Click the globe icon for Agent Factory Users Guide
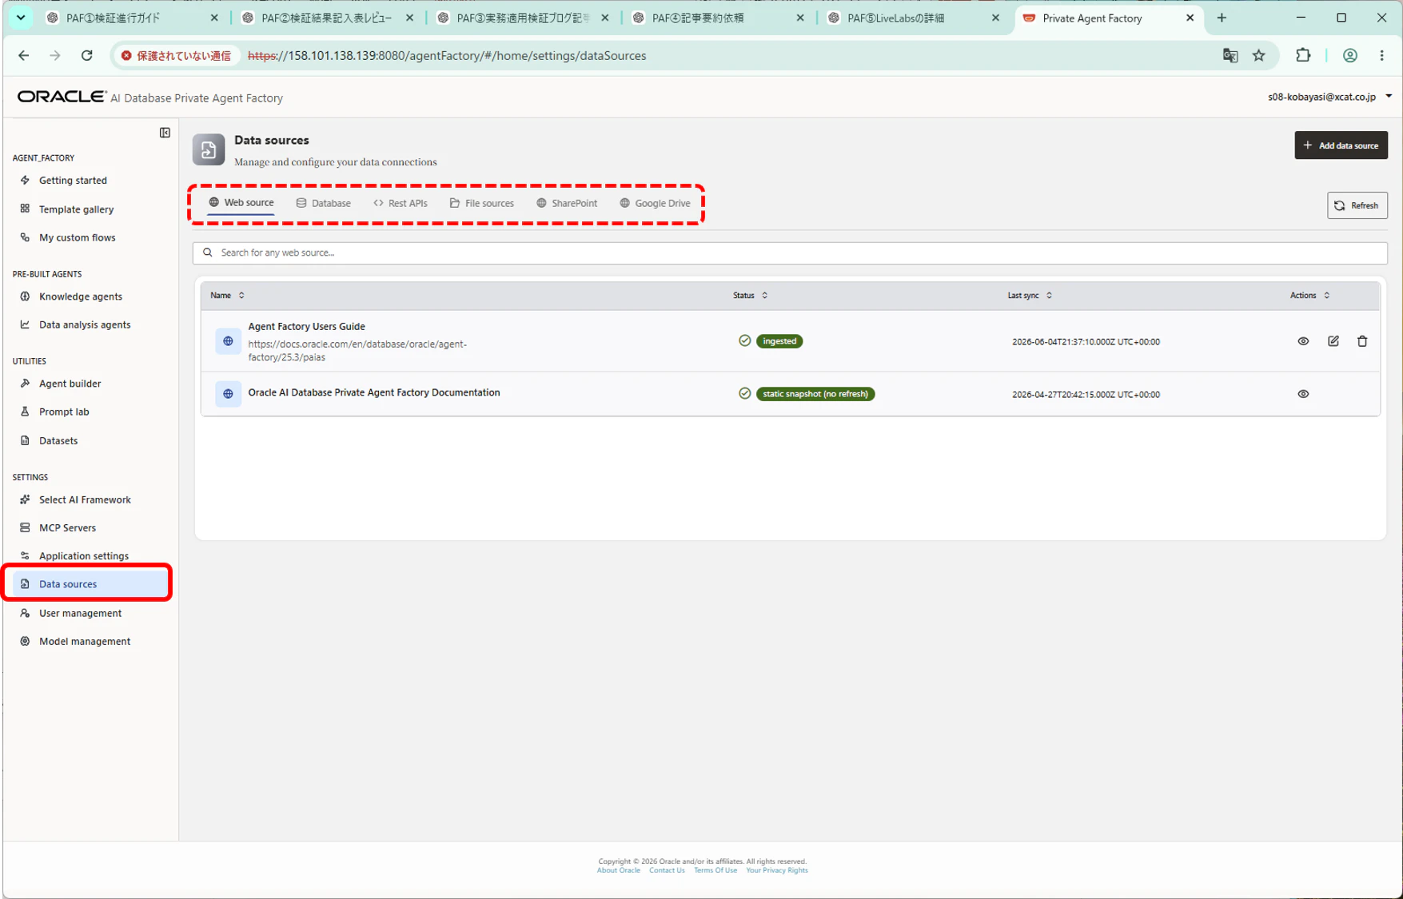Viewport: 1403px width, 899px height. tap(228, 341)
